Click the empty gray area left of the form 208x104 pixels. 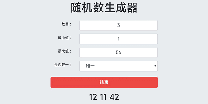25,53
